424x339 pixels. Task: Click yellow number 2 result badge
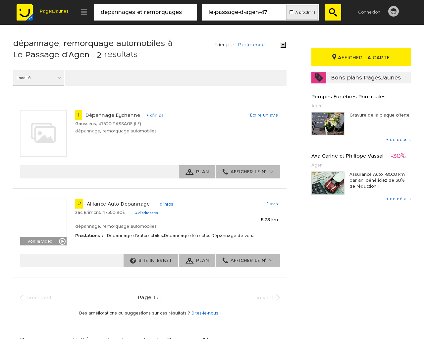79,204
